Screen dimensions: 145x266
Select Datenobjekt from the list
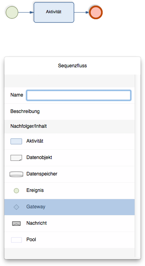coord(70,158)
